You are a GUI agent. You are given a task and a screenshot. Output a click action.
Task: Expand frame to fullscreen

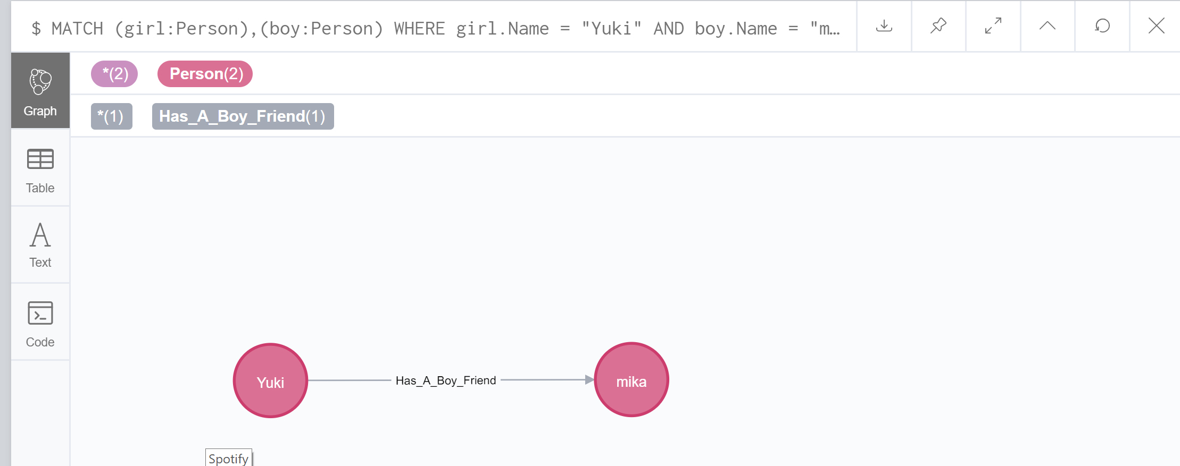[x=993, y=26]
